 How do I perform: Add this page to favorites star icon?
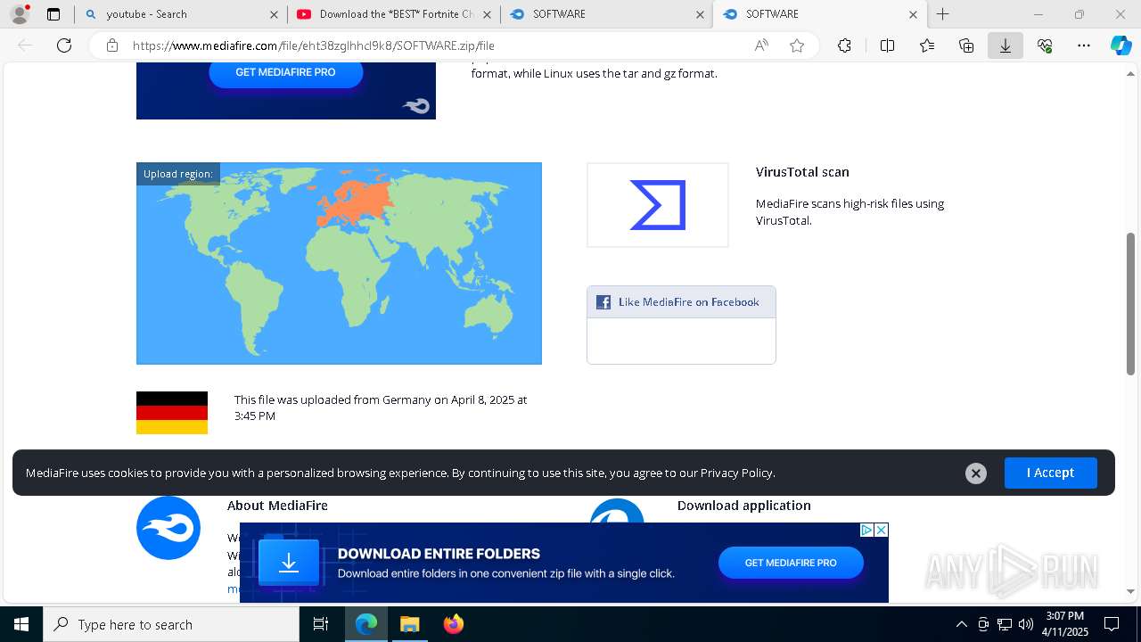[797, 45]
